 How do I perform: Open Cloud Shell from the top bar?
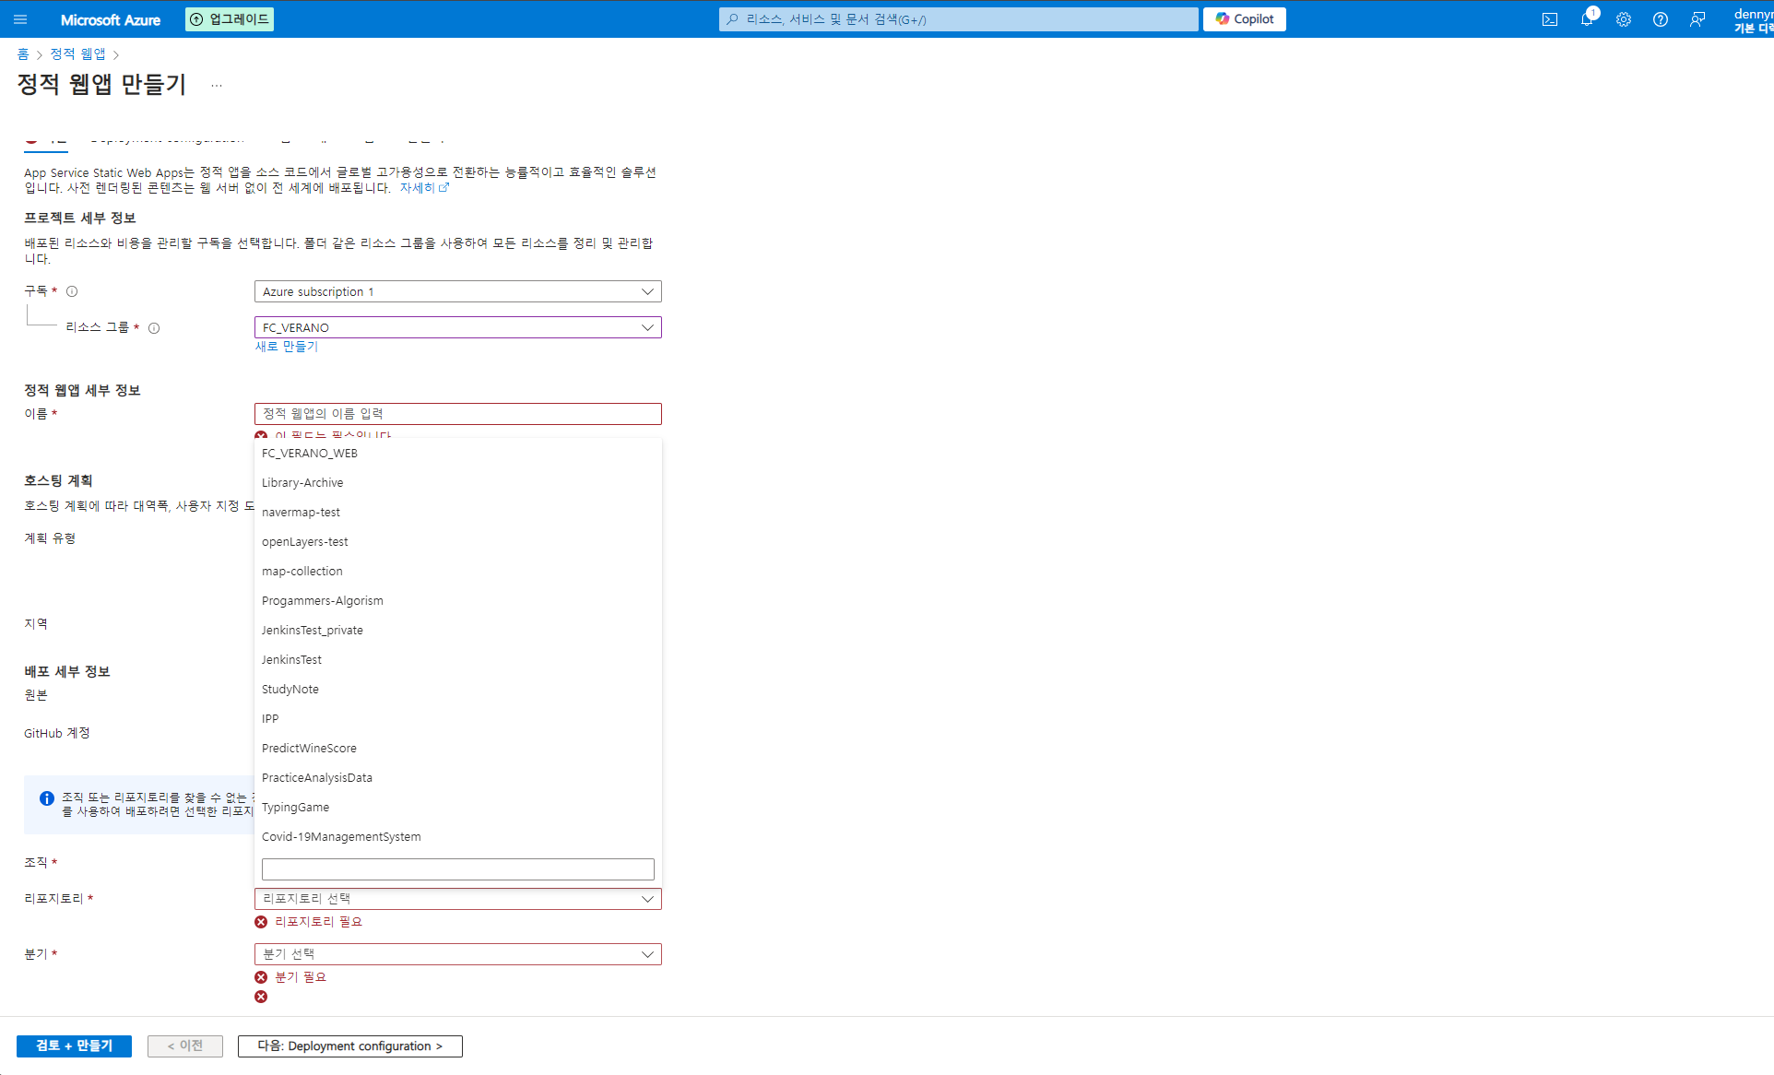[x=1550, y=19]
